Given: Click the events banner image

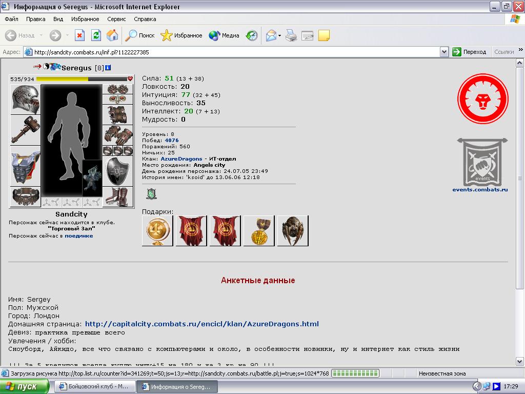Looking at the screenshot, I should click(482, 162).
